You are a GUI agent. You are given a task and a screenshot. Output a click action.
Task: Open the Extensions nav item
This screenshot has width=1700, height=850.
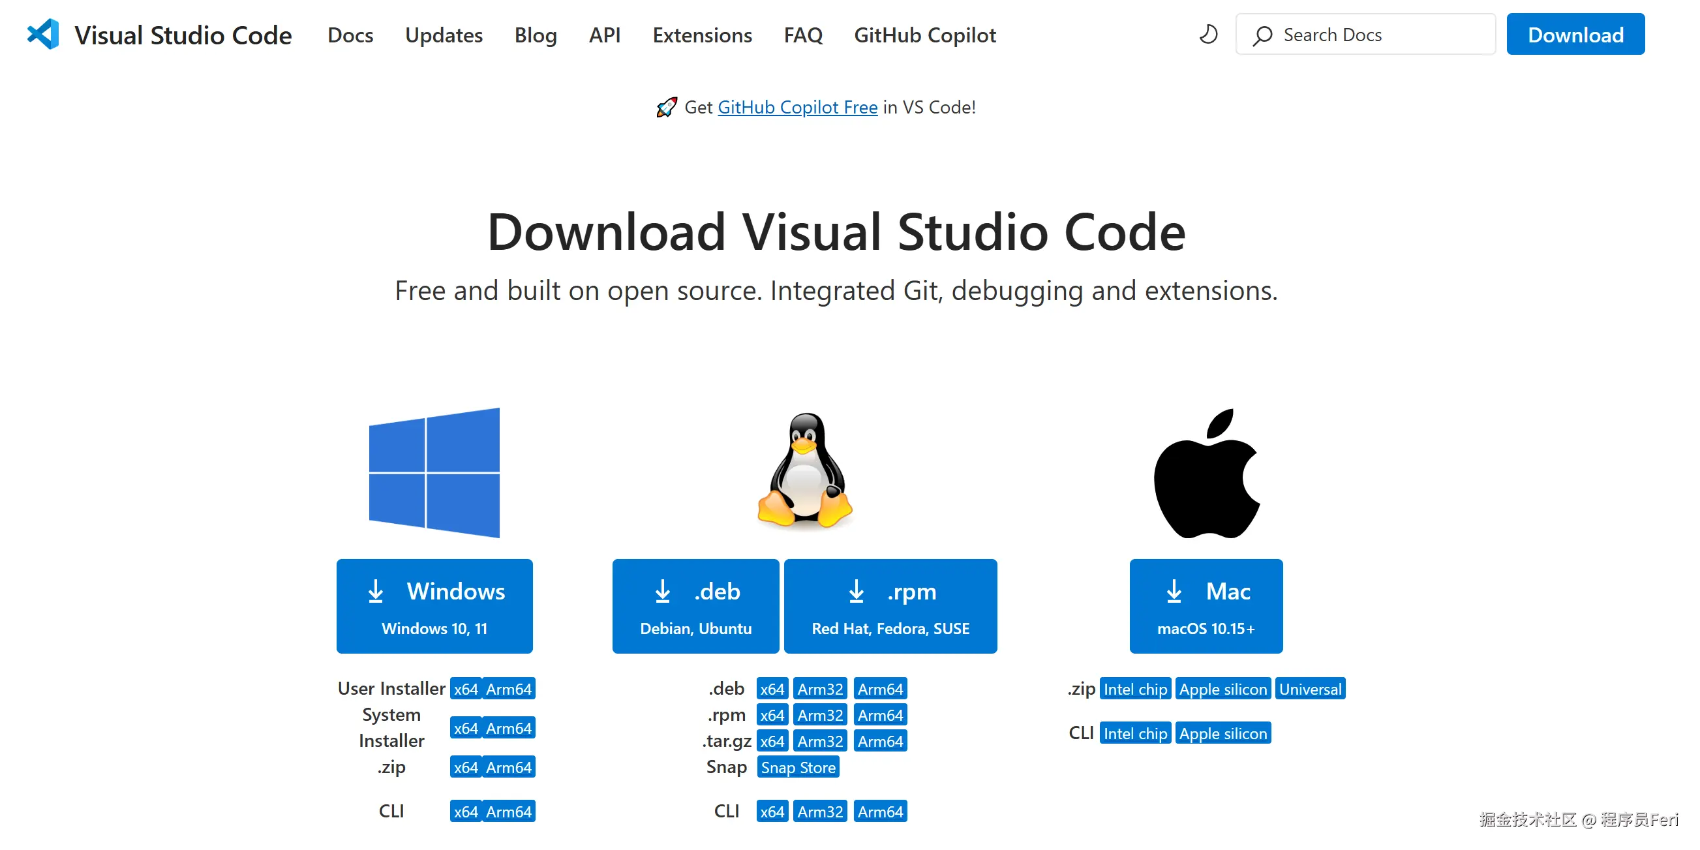pyautogui.click(x=701, y=35)
